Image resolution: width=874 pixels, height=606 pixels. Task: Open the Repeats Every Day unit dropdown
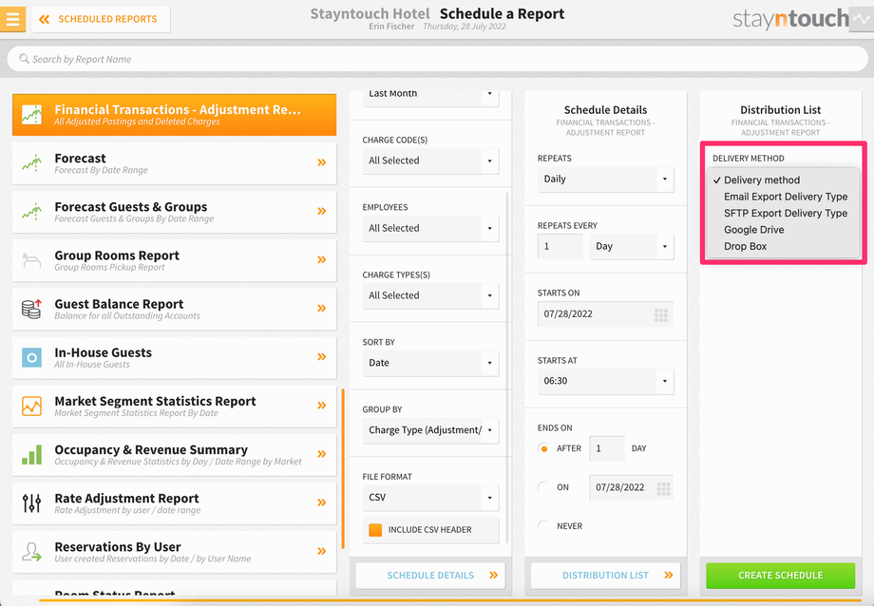[632, 246]
